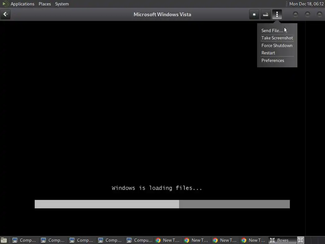Click the clock showing Mon Dec 18, 06:12
The height and width of the screenshot is (244, 325).
pos(306,4)
